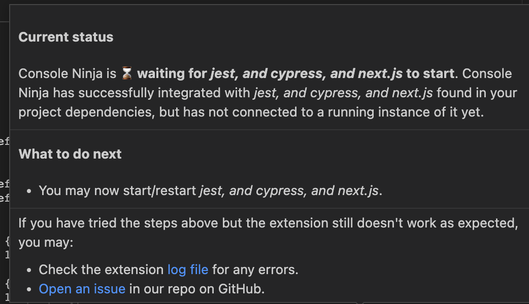This screenshot has height=304, width=529.
Task: Open an issue on GitHub
Action: tap(82, 289)
